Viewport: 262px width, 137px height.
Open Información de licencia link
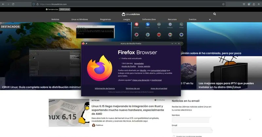coord(105,88)
